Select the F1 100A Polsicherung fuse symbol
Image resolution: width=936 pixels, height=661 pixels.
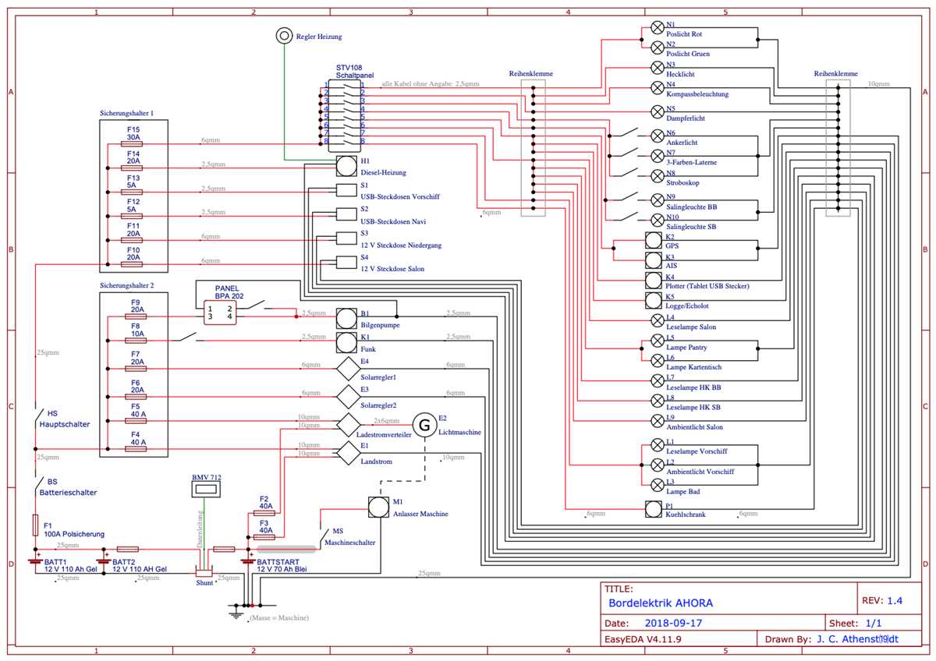click(x=35, y=525)
